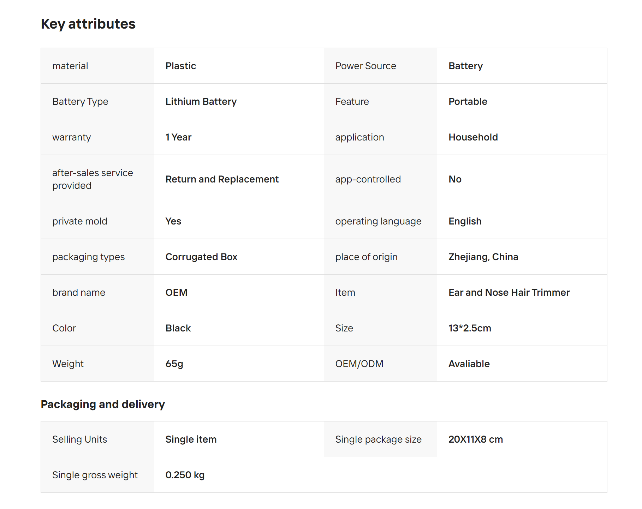This screenshot has height=509, width=642.
Task: Select the Black color value
Action: [178, 328]
